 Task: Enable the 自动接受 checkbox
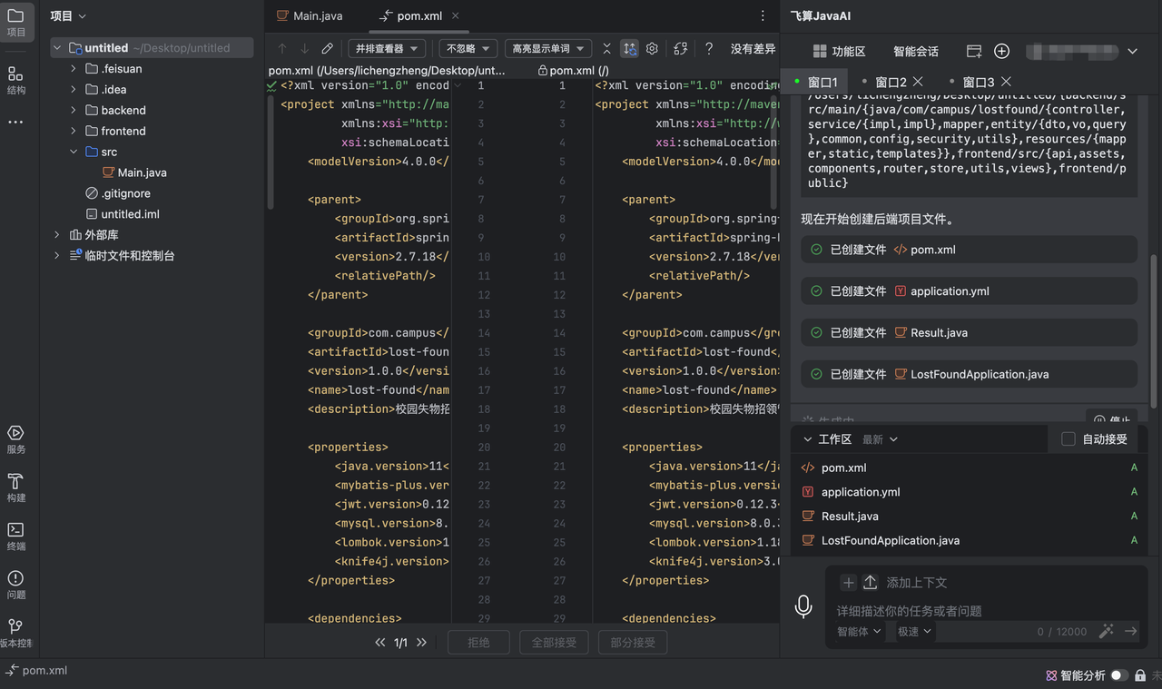pyautogui.click(x=1068, y=439)
